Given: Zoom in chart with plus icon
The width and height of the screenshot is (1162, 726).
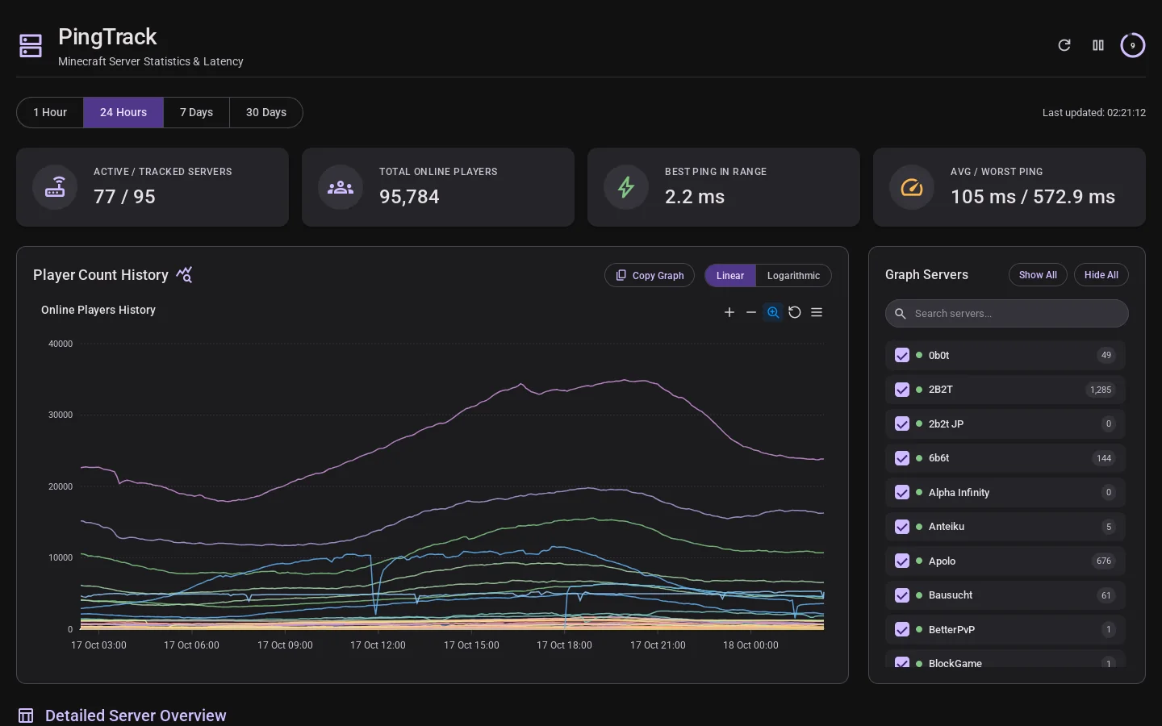Looking at the screenshot, I should click(x=729, y=312).
